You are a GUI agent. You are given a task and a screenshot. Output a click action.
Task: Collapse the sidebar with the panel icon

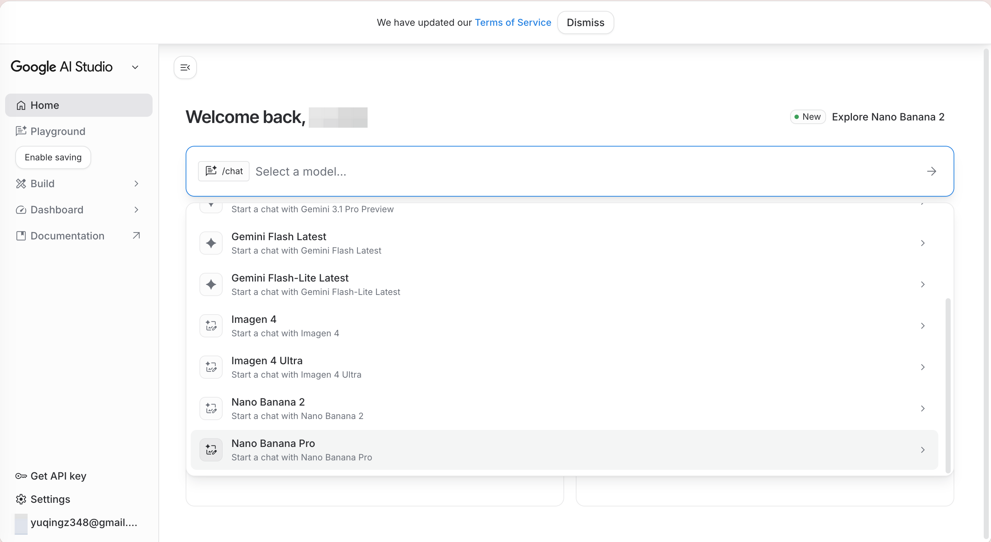(185, 67)
